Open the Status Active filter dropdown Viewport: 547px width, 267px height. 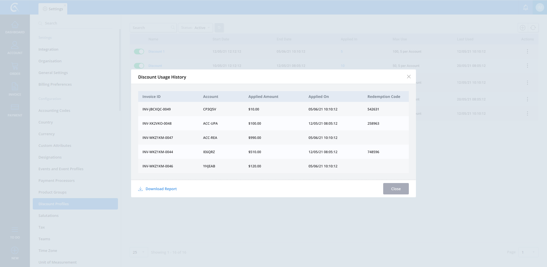pyautogui.click(x=195, y=28)
